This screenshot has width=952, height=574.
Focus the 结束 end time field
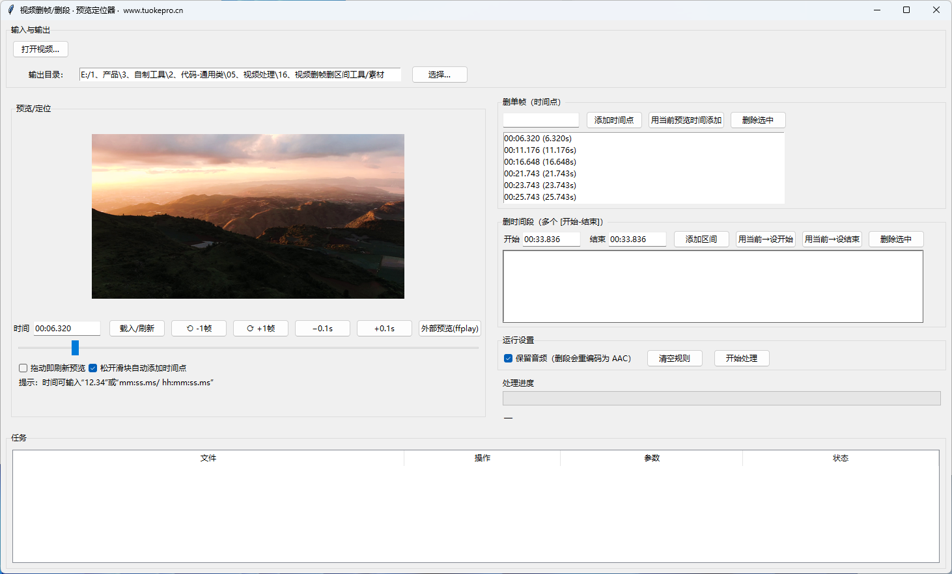636,239
